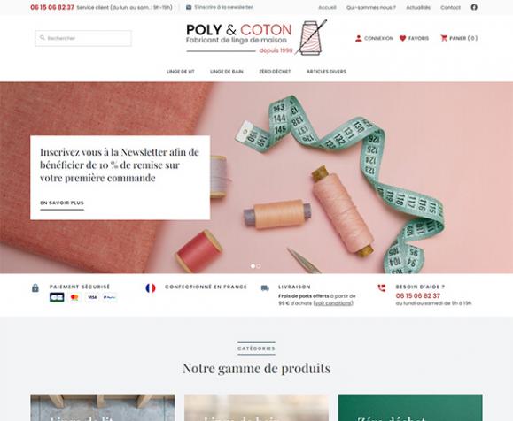513x421 pixels.
Task: Open the Articles divers menu
Action: click(x=326, y=72)
